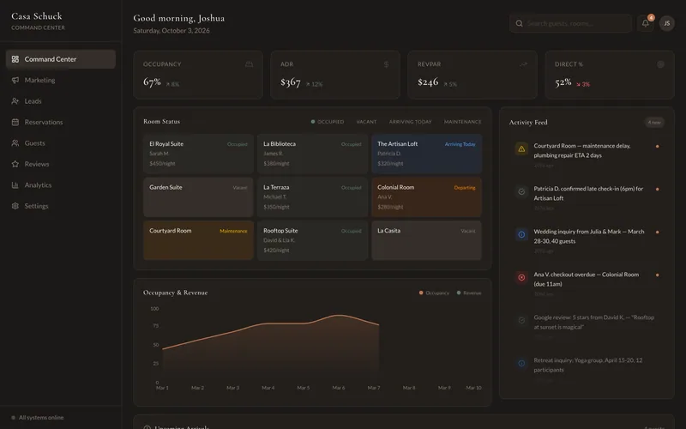This screenshot has height=429, width=686.
Task: Click the Settings gear icon
Action: [15, 206]
